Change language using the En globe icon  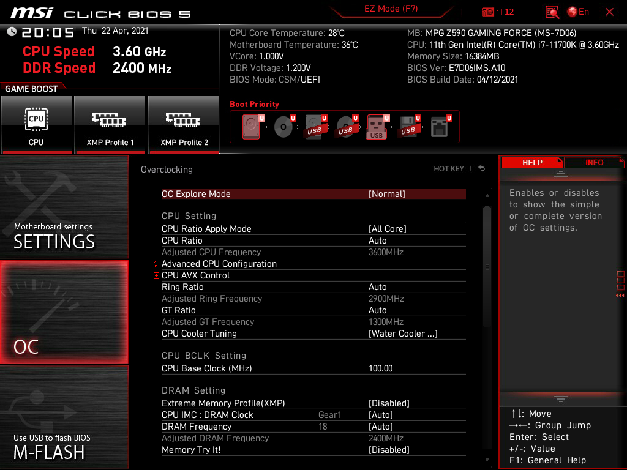pyautogui.click(x=578, y=12)
